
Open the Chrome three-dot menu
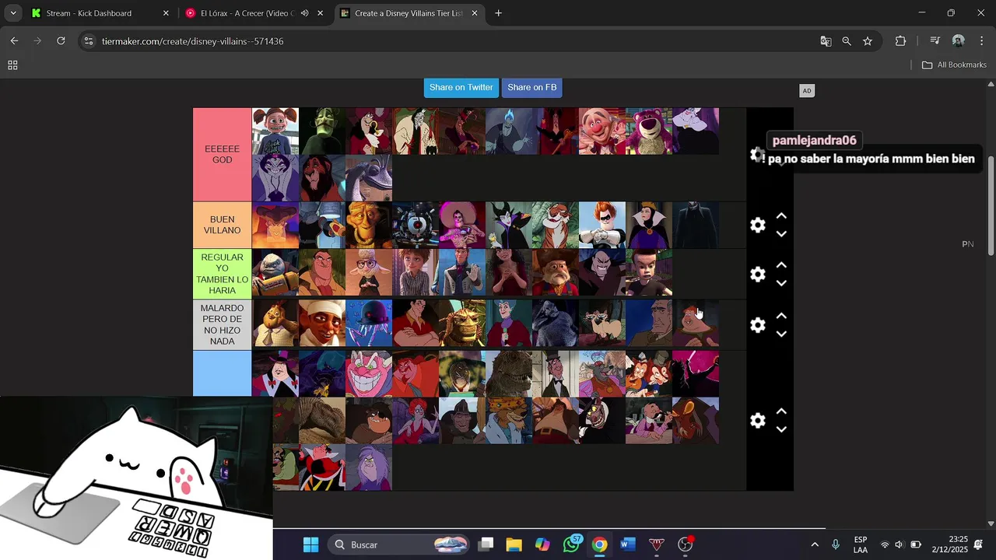(980, 41)
